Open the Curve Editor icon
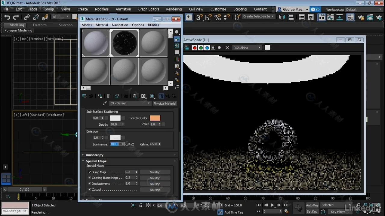Screen dimensions: 385x216 [331, 17]
